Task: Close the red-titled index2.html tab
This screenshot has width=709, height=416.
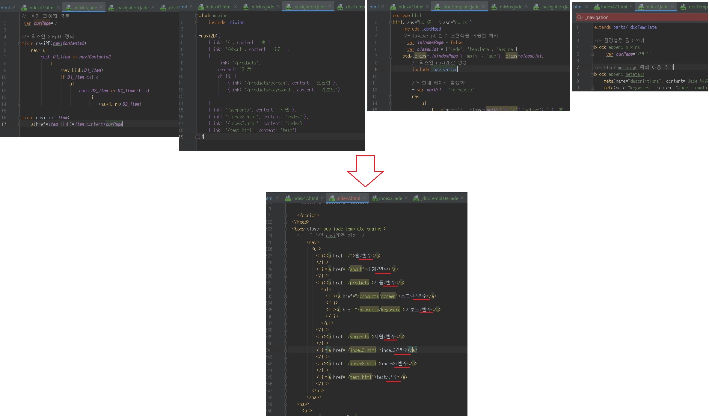Action: [364, 198]
